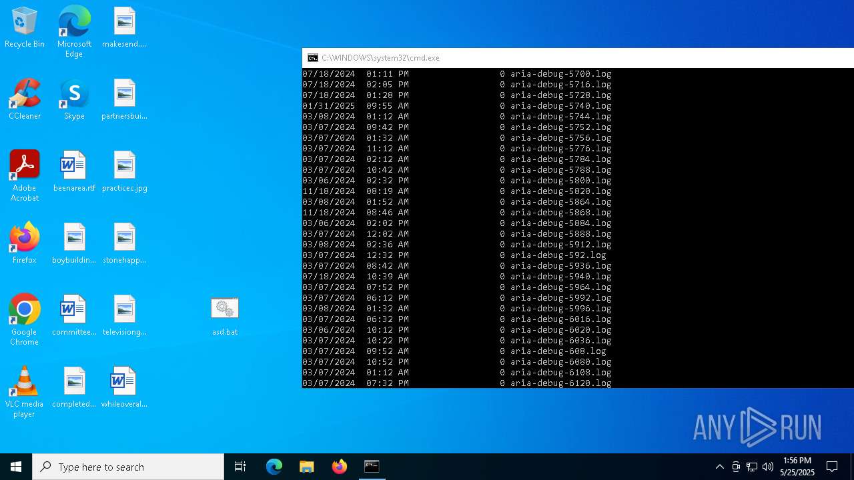Click the aria-debug-5740.log line in cmd
The height and width of the screenshot is (480, 854).
(457, 106)
